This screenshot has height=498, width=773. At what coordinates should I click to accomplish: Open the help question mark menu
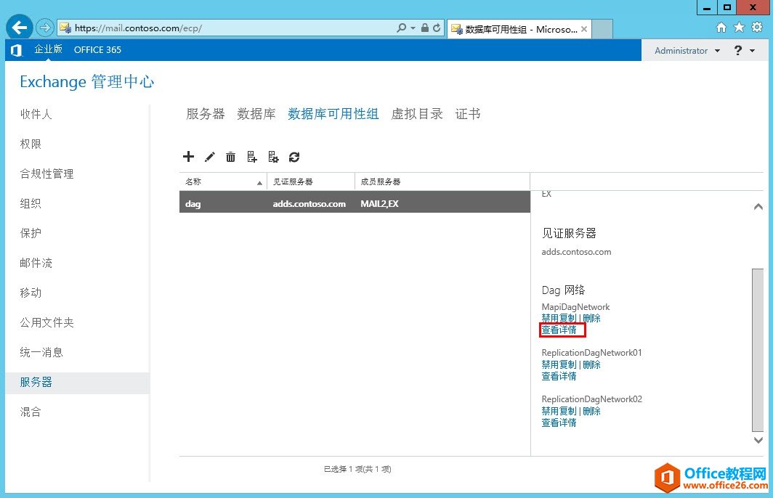tap(739, 50)
